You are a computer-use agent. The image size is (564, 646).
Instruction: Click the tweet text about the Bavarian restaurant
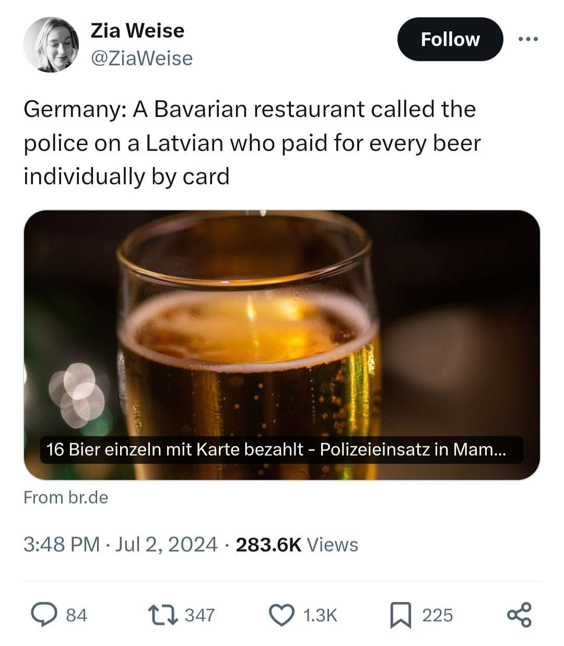coord(251,142)
